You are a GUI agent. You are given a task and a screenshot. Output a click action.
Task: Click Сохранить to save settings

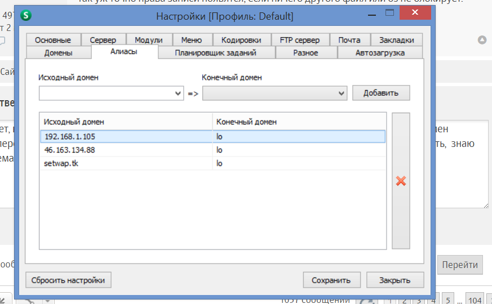(x=331, y=280)
